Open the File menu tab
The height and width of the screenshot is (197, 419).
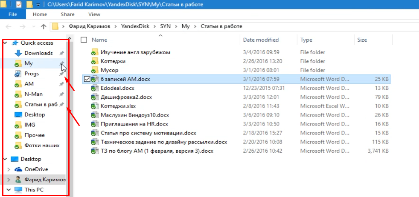[13, 14]
